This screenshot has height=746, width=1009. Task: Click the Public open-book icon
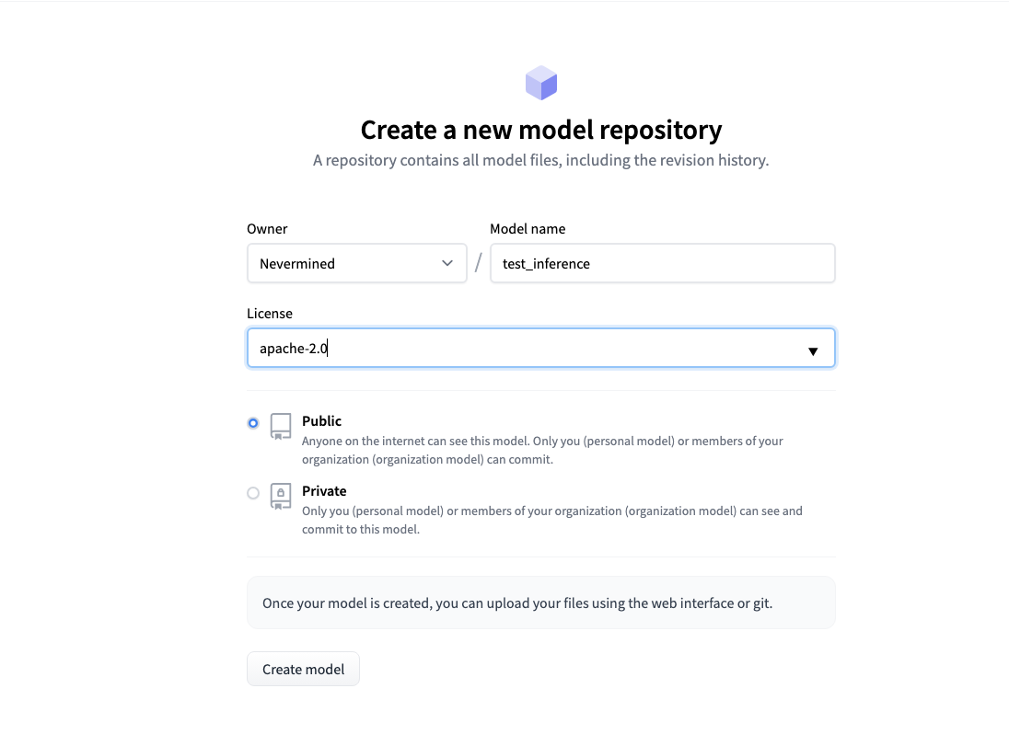[x=281, y=425]
